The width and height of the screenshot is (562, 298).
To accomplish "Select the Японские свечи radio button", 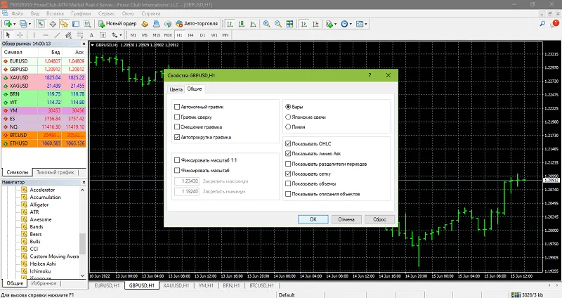I will pyautogui.click(x=288, y=117).
